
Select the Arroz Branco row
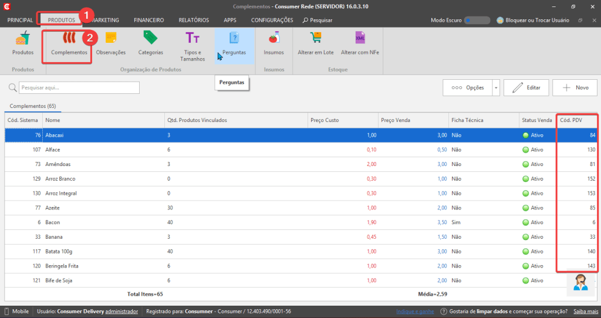pyautogui.click(x=301, y=179)
